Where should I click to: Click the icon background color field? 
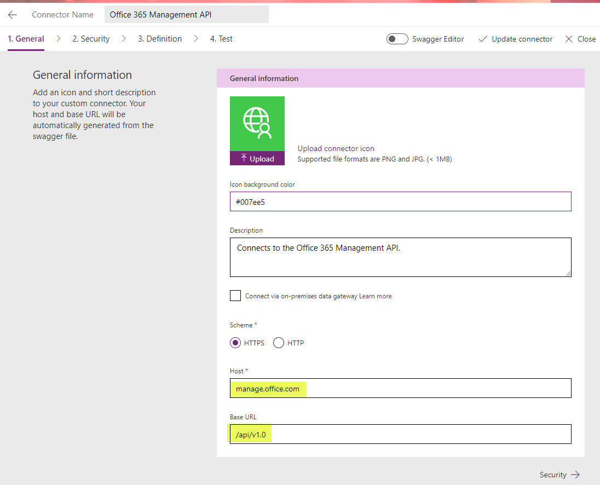tap(400, 201)
